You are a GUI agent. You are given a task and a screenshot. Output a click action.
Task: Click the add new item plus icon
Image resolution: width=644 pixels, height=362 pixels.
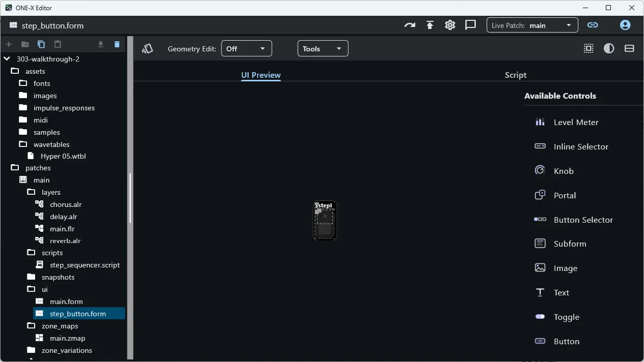pos(9,44)
